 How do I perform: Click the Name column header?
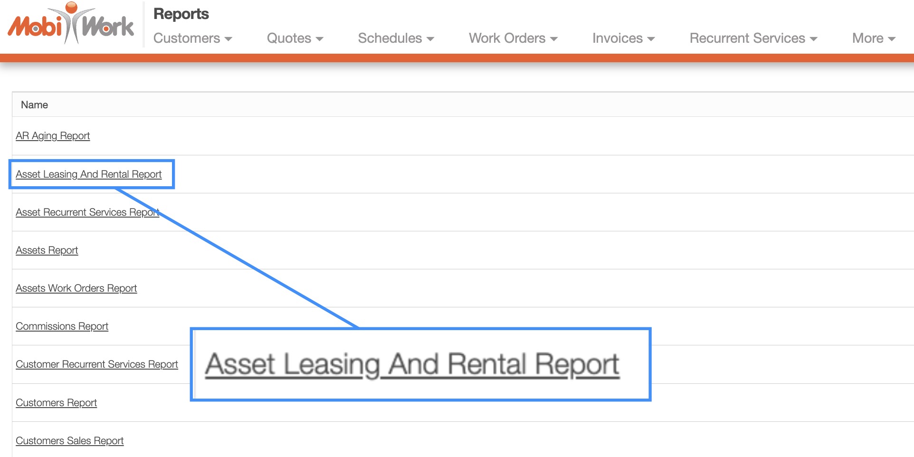pos(35,105)
